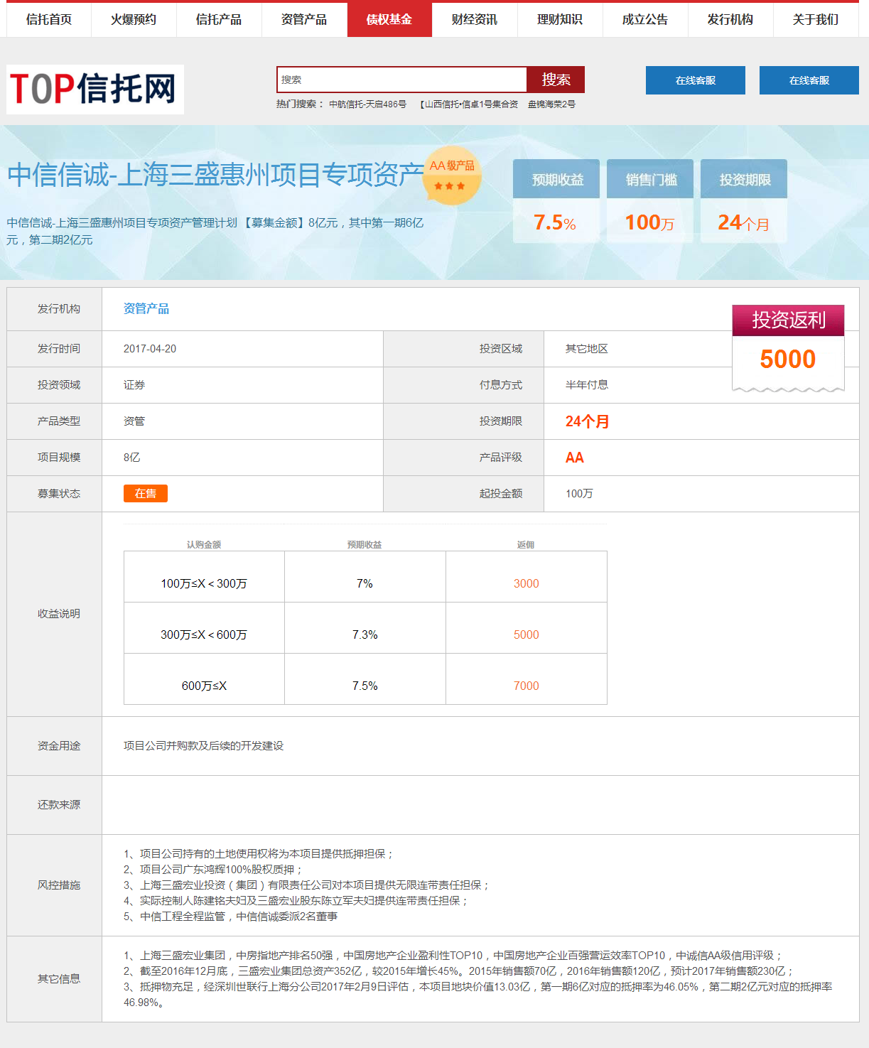
Task: Click the 风控措施 row label
Action: coord(59,885)
